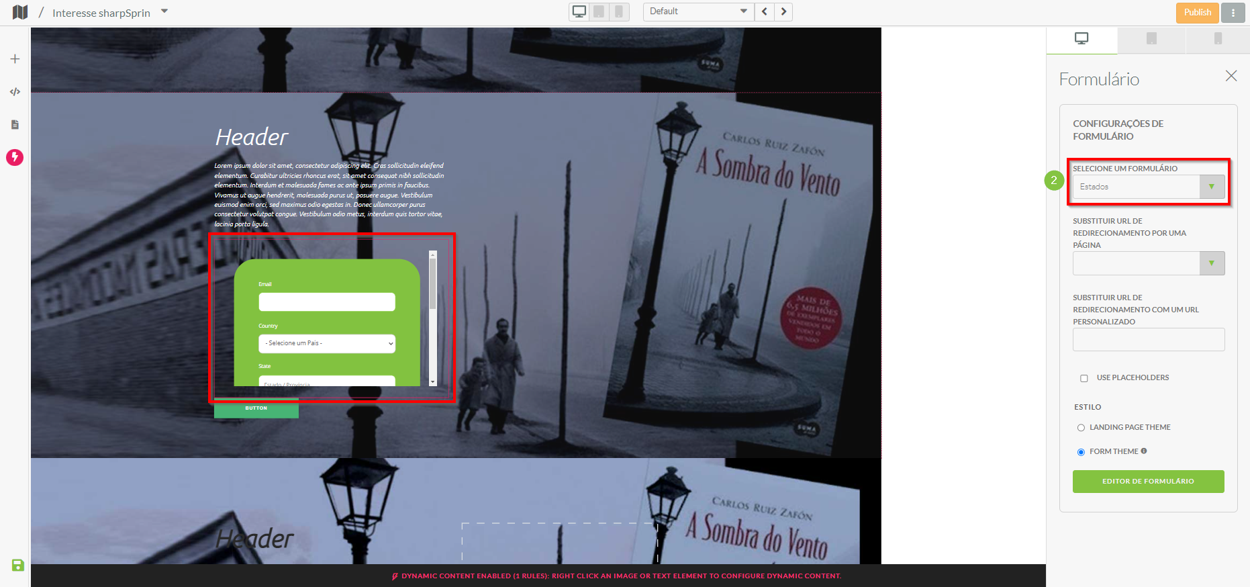Go to next variant arrow
The image size is (1250, 587).
click(783, 11)
